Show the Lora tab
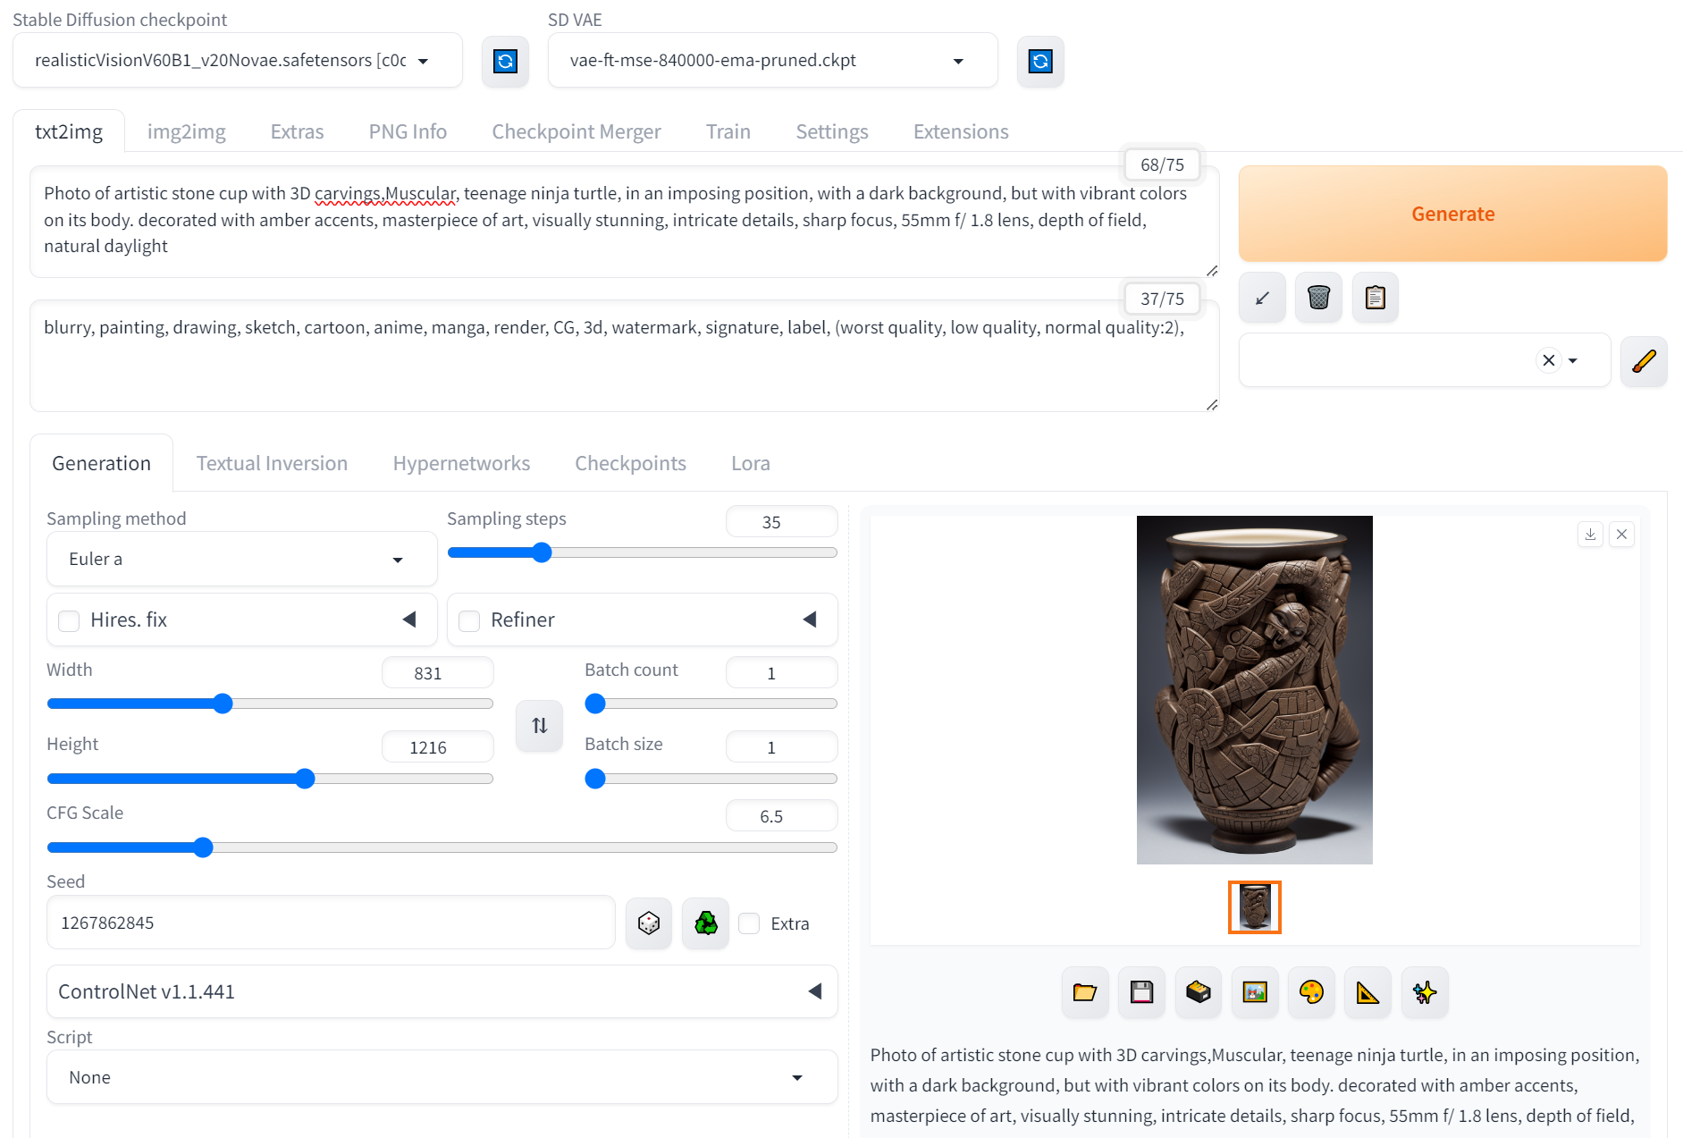Viewport: 1683px width, 1138px height. pos(751,463)
